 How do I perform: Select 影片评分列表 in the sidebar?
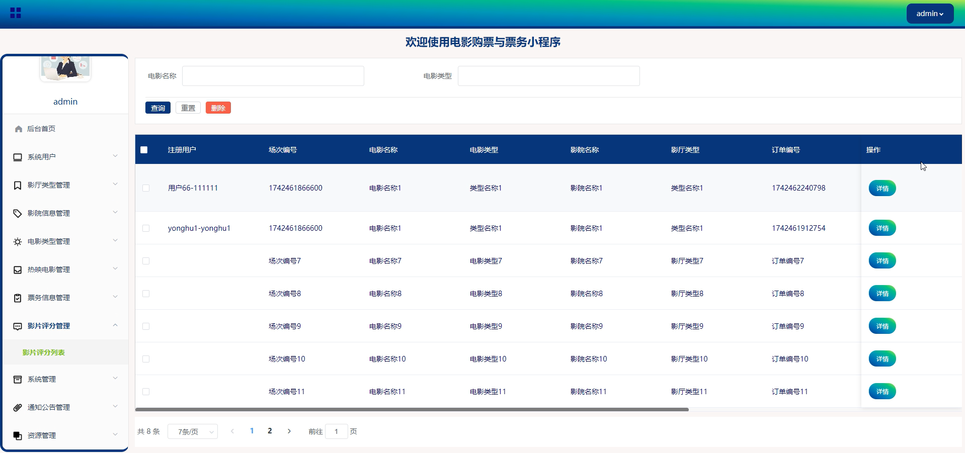[x=44, y=352]
